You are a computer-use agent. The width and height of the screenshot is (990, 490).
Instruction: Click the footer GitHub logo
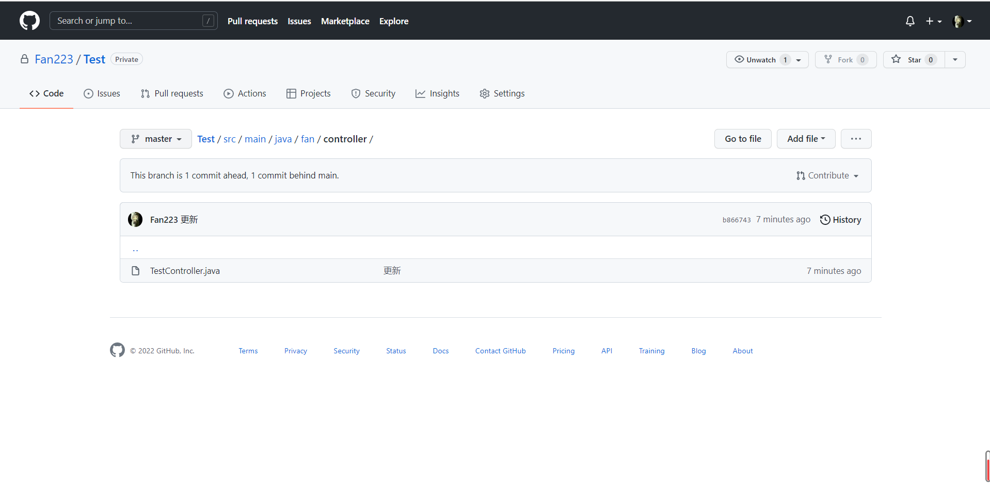(x=117, y=350)
